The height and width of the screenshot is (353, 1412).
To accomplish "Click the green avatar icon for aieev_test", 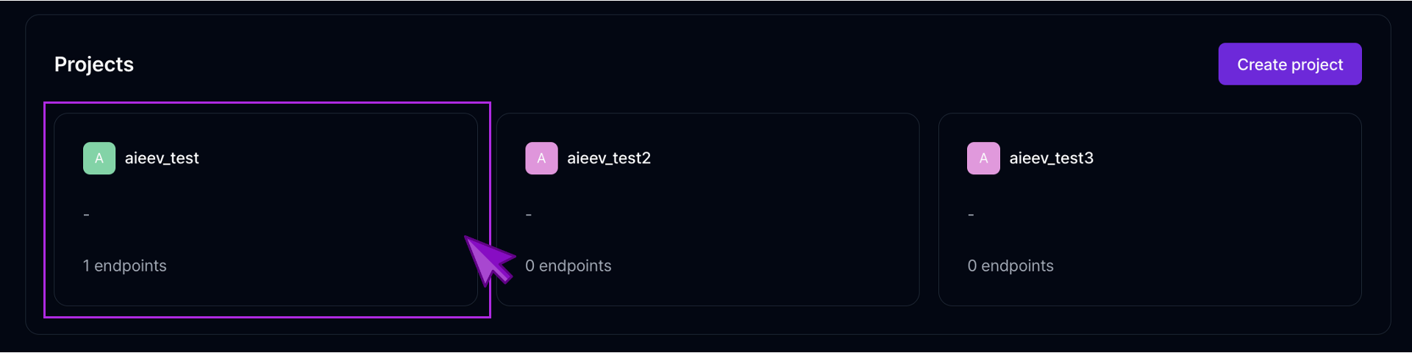I will tap(99, 158).
